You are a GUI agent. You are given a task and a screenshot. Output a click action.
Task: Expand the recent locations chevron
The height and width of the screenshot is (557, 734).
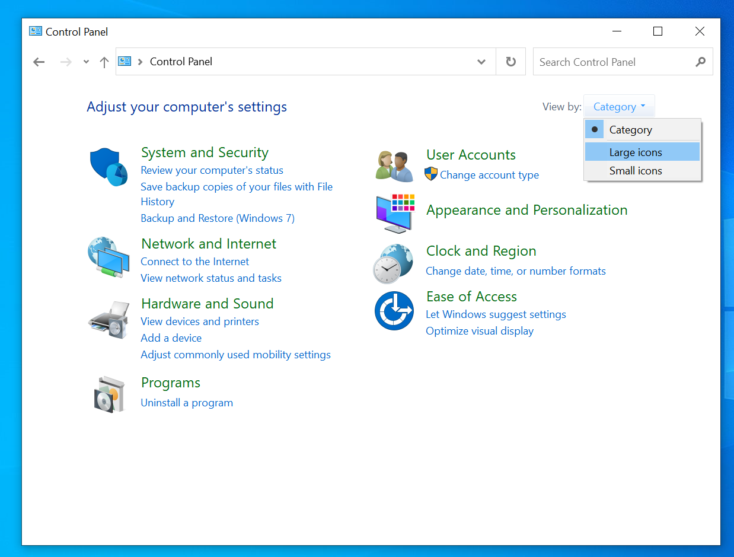tap(85, 61)
